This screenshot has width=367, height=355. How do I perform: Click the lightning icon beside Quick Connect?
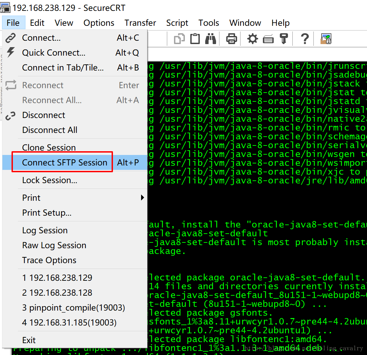point(11,53)
